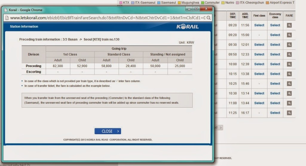Click the fare icon for the 10:15 departure
306x166 pixels.
coord(289,74)
